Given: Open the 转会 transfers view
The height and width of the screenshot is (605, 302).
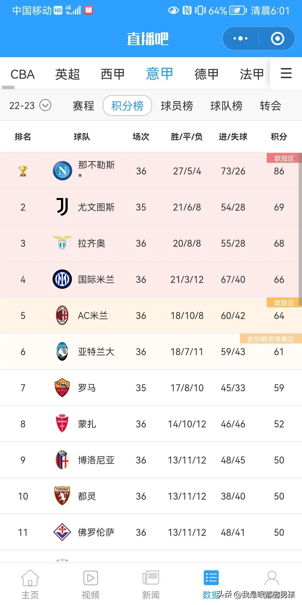Looking at the screenshot, I should pyautogui.click(x=270, y=106).
